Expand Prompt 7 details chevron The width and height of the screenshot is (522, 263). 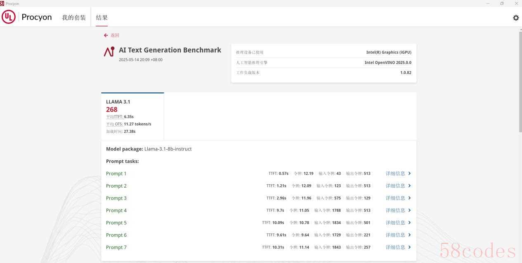(409, 247)
